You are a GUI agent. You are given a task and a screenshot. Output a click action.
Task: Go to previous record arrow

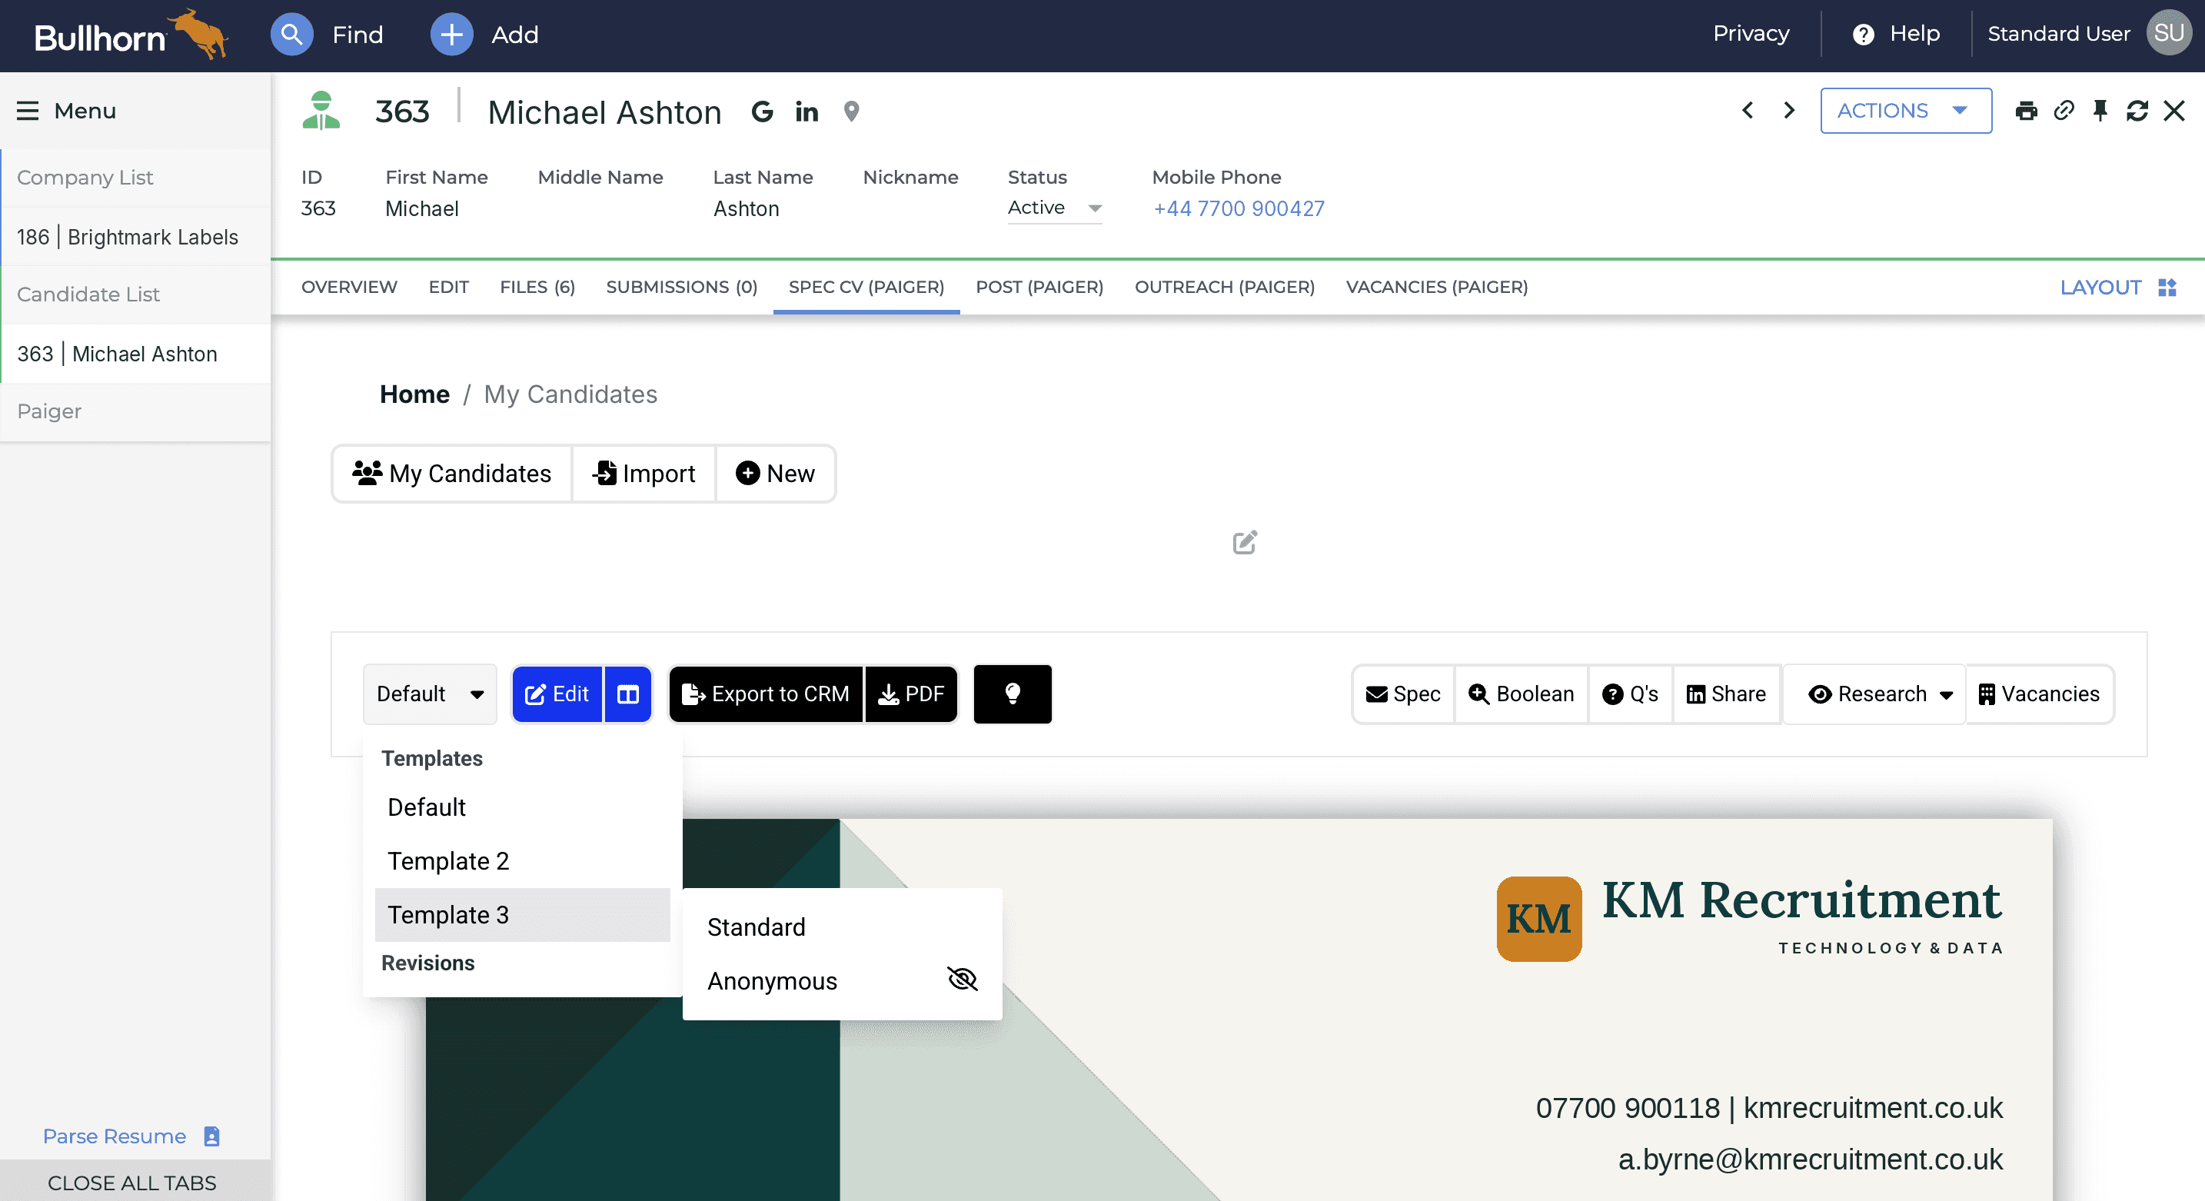click(x=1748, y=111)
